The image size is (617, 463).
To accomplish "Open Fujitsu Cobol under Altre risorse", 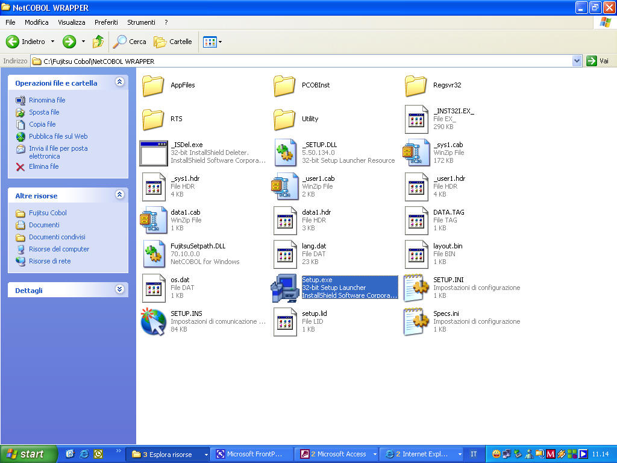I will [48, 213].
